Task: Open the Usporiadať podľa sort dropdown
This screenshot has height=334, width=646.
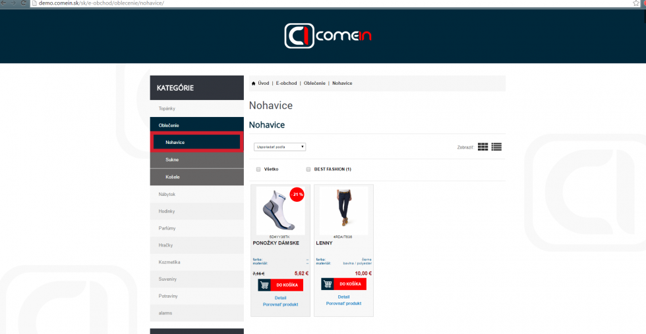Action: tap(279, 147)
